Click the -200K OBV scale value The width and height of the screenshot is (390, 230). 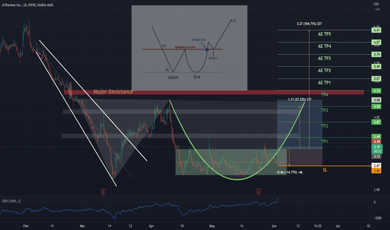click(x=378, y=218)
